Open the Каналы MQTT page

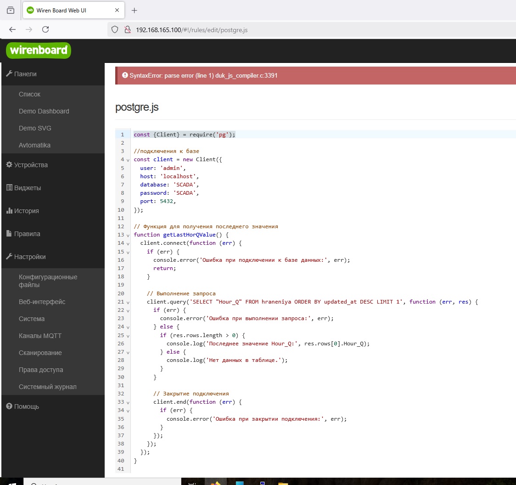[x=40, y=336]
